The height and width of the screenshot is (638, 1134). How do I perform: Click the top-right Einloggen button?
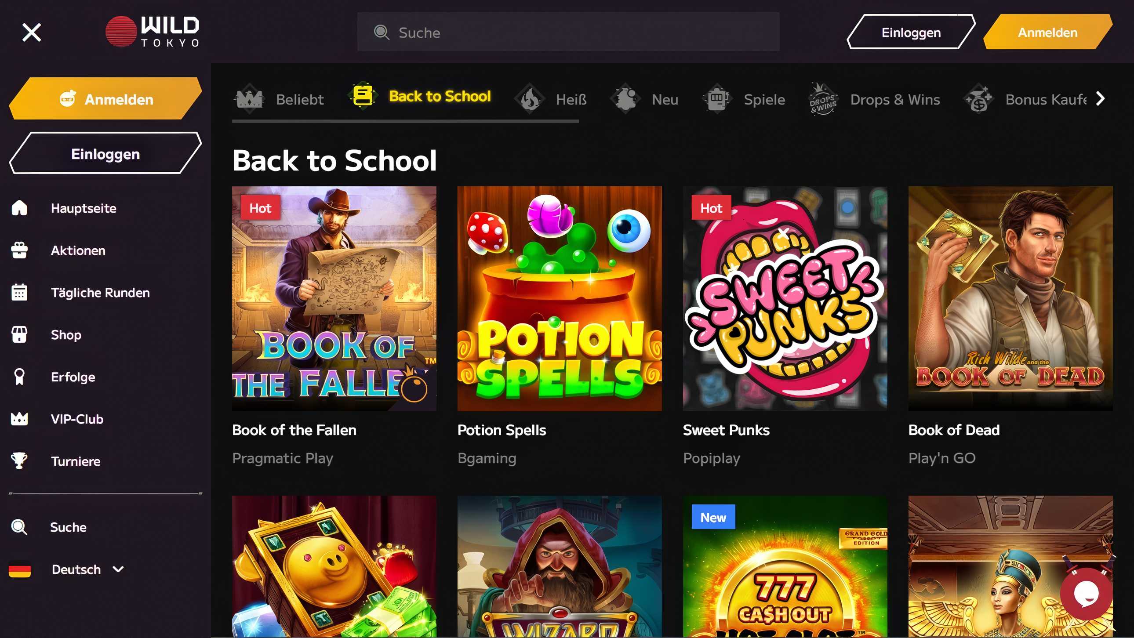(x=911, y=32)
